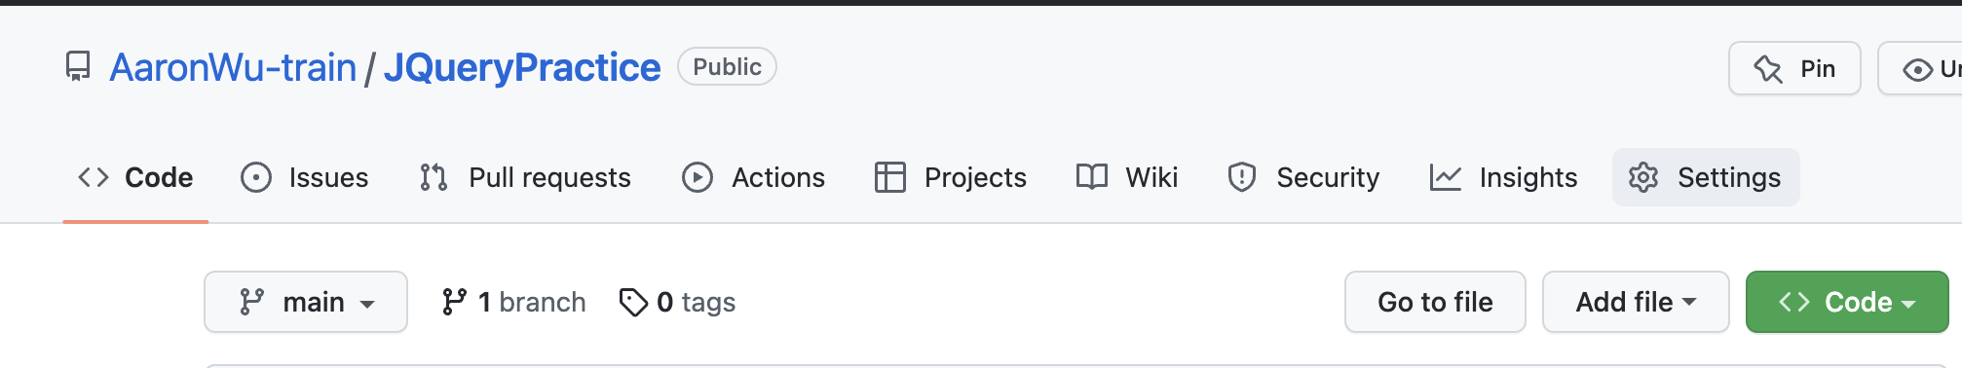Screen dimensions: 1962x368
Task: Open the main branch dropdown
Action: coord(306,302)
